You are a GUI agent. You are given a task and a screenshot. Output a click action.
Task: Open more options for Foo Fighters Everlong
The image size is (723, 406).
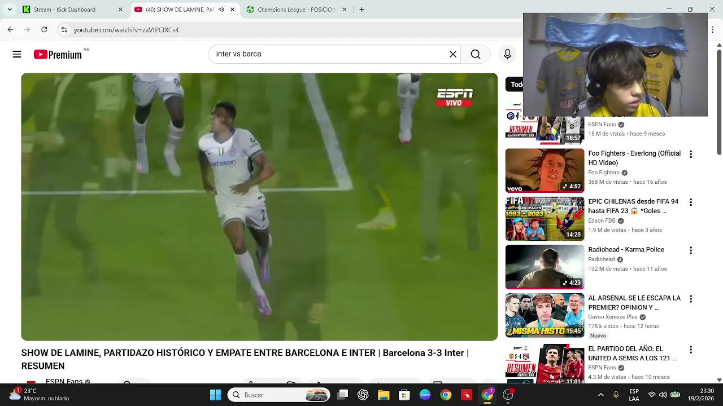(690, 154)
